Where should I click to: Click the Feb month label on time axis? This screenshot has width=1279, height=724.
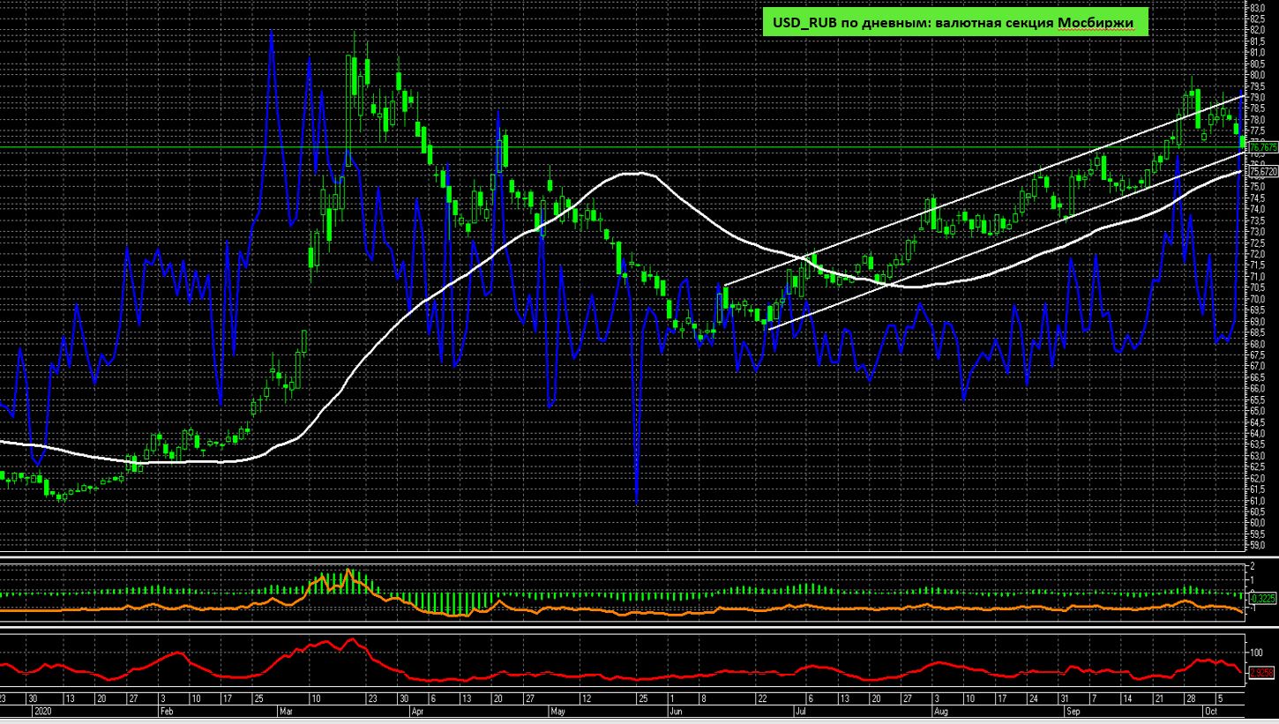(166, 710)
